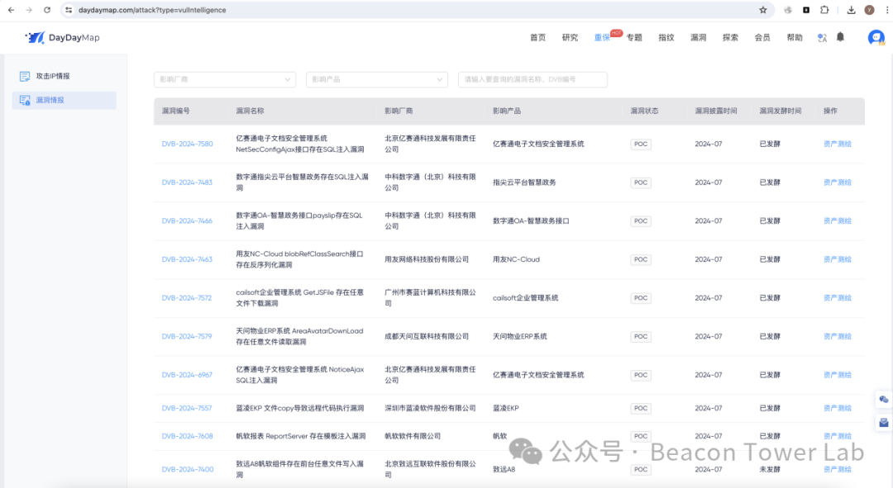Open the 影响产品 dropdown
This screenshot has width=893, height=488.
(377, 79)
